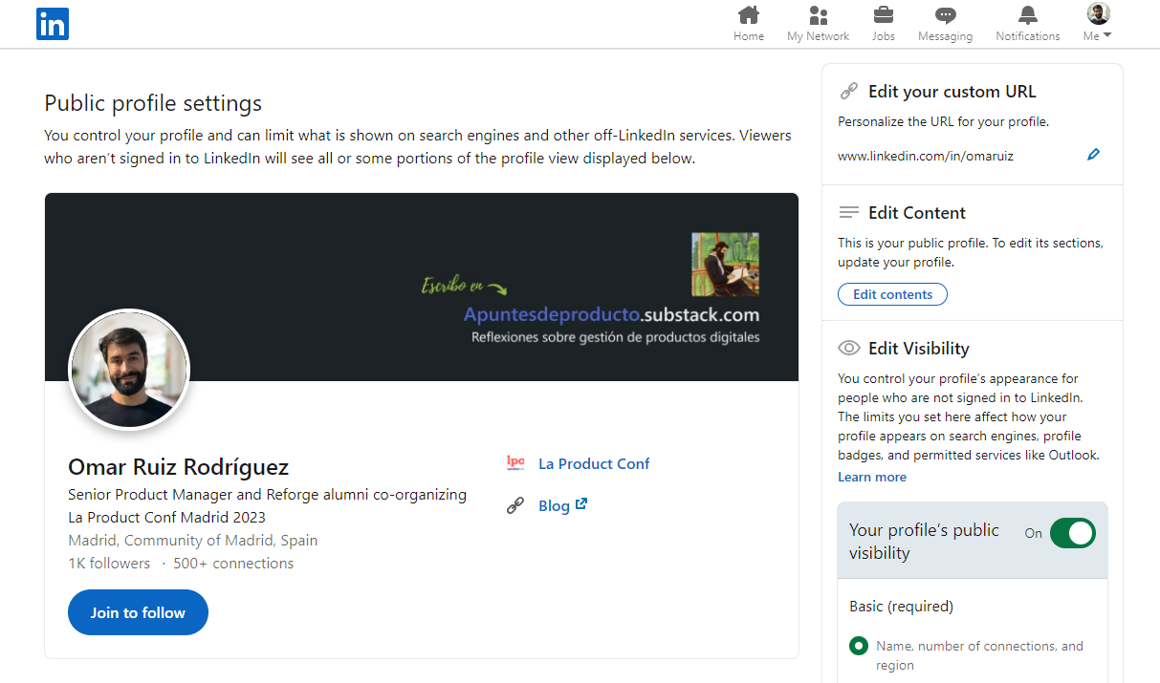Turn off your profile's public visibility toggle

[x=1072, y=533]
